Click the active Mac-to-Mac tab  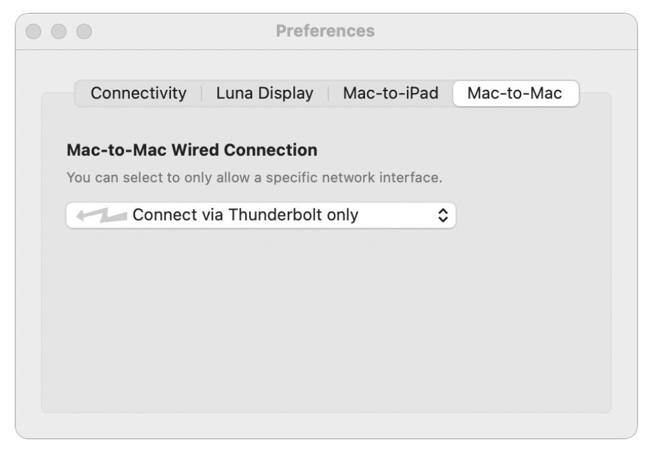(515, 94)
